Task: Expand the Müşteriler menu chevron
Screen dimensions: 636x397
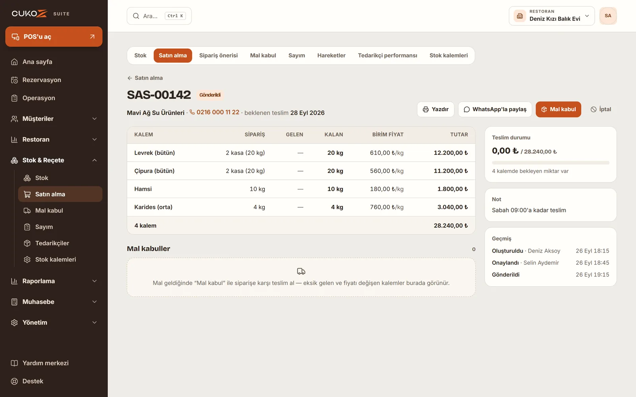Action: [95, 119]
